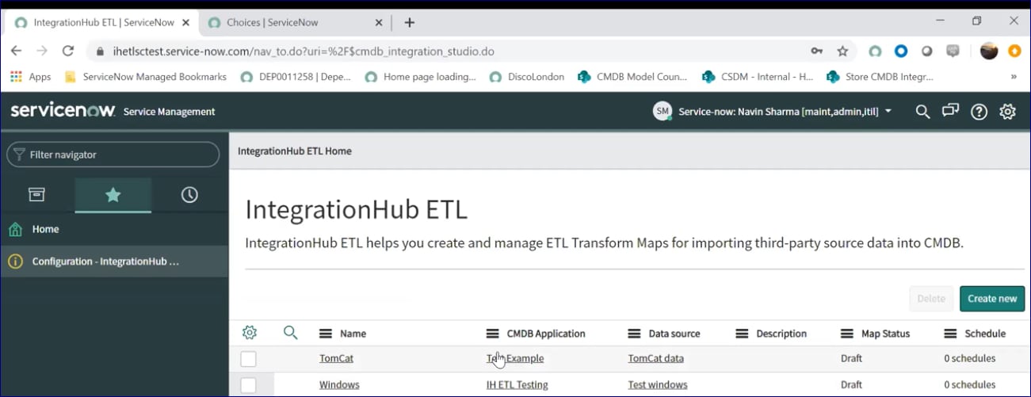Open Configuration - IntegrationHub favorite
This screenshot has height=397, width=1031.
click(x=113, y=261)
